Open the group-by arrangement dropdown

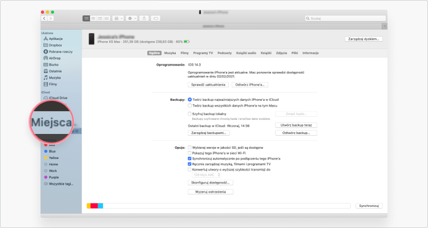(118, 18)
